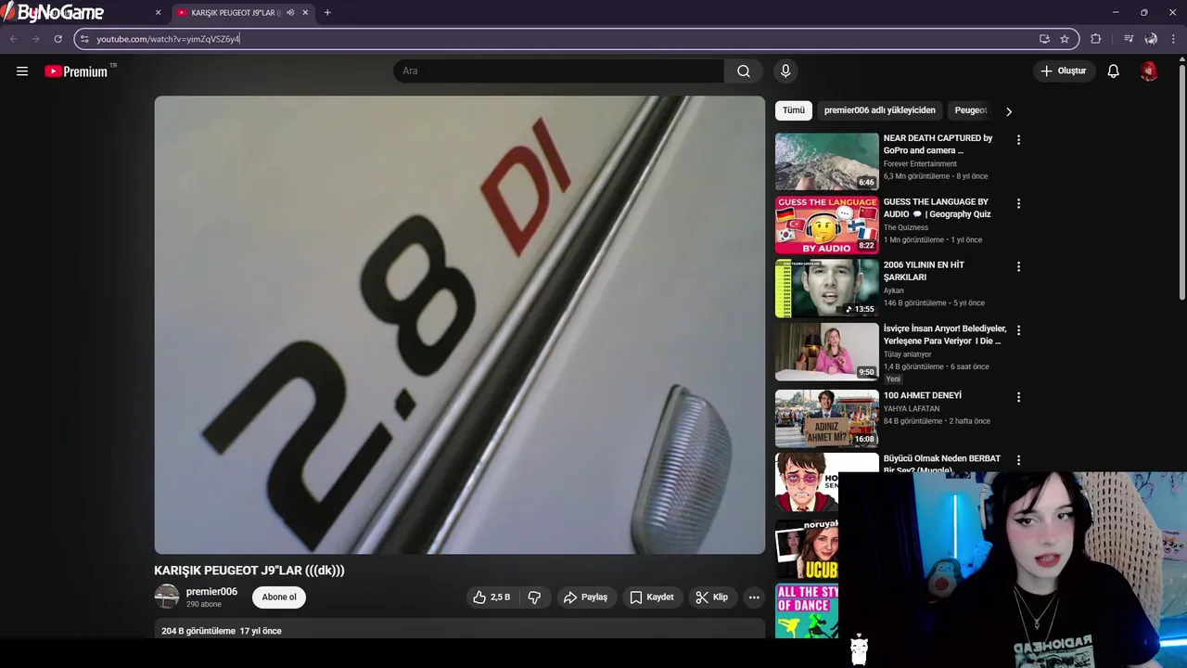Screen dimensions: 1187x668
Task: Open options for Büyücü Olmak Neden BERBAT video
Action: [x=1018, y=460]
